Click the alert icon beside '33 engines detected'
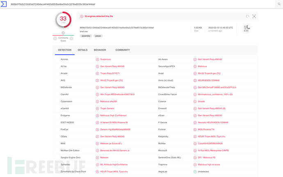Image resolution: width=283 pixels, height=177 pixels. tap(82, 16)
